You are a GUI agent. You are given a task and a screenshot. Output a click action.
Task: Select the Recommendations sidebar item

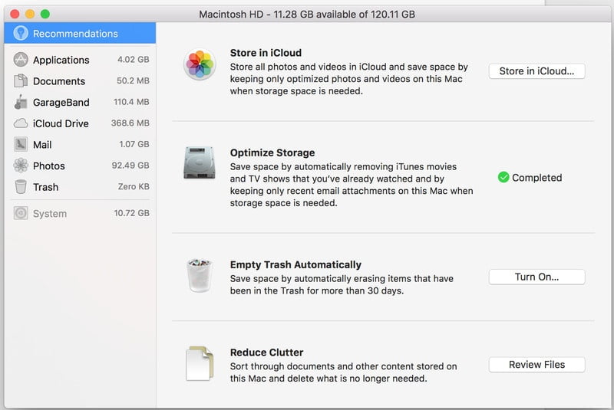coord(80,33)
